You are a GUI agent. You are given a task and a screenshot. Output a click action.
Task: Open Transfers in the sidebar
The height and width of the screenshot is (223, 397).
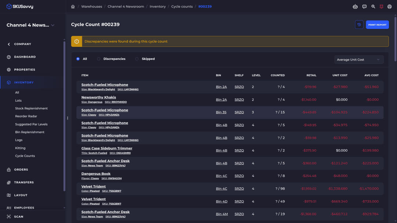pyautogui.click(x=24, y=182)
